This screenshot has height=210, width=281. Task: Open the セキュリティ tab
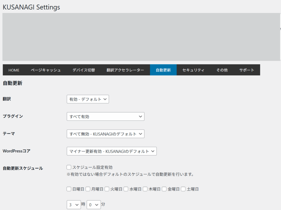(193, 70)
